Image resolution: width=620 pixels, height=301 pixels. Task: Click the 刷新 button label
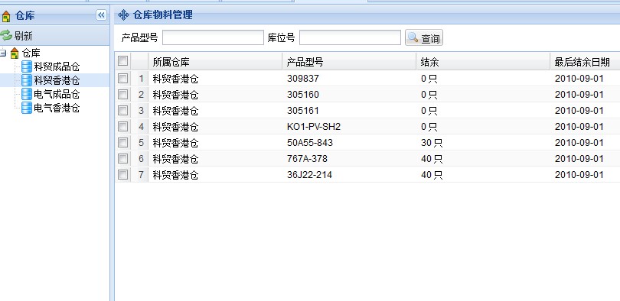[23, 36]
